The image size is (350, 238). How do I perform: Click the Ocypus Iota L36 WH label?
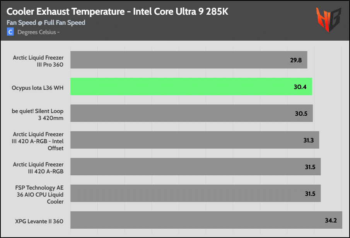click(x=38, y=88)
